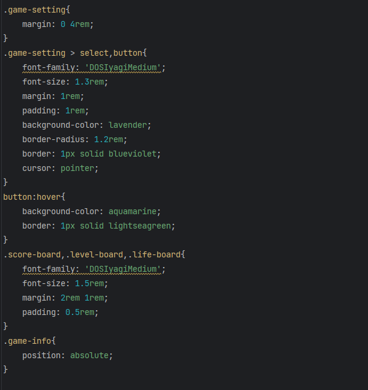
Task: Click the 'padding: 0.5rem;' declaration
Action: [61, 313]
